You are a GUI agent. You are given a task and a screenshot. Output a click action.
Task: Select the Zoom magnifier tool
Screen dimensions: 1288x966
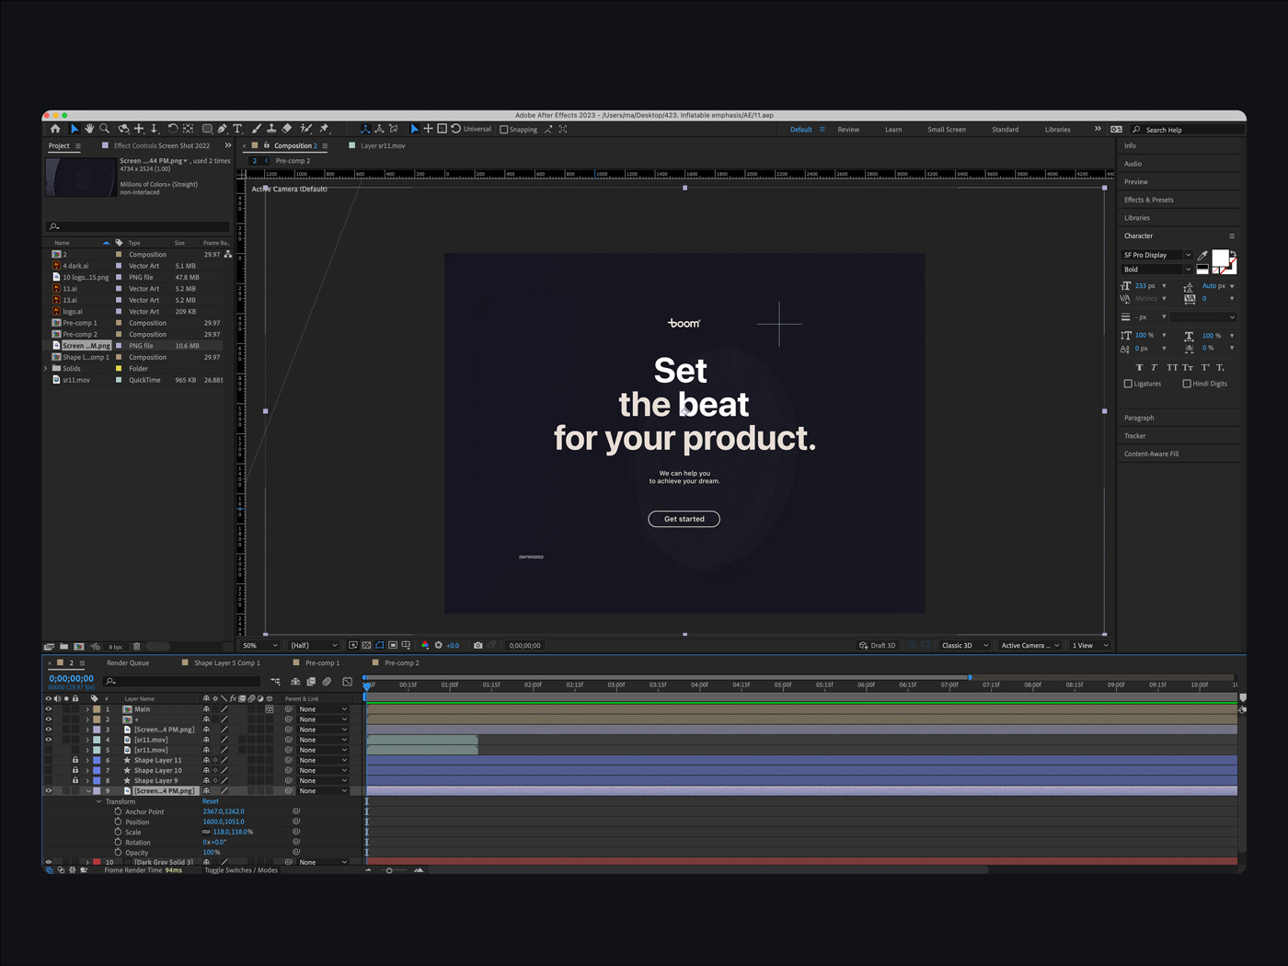[x=105, y=129]
